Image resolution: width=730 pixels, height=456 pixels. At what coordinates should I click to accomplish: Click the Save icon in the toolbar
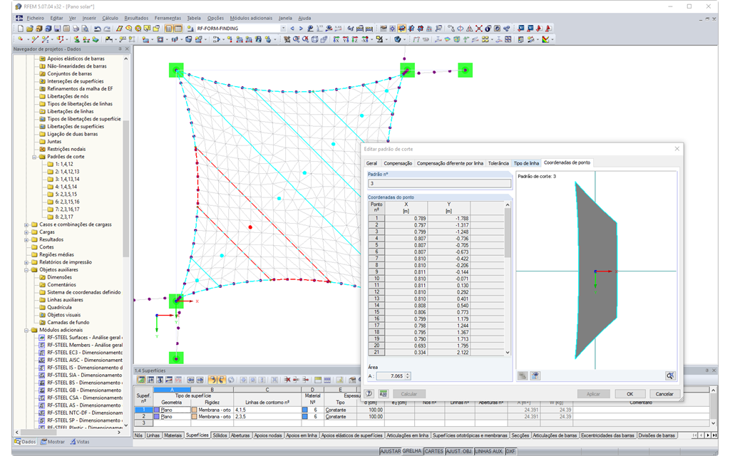pyautogui.click(x=57, y=30)
